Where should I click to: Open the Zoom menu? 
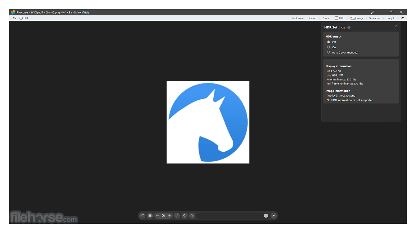(325, 18)
